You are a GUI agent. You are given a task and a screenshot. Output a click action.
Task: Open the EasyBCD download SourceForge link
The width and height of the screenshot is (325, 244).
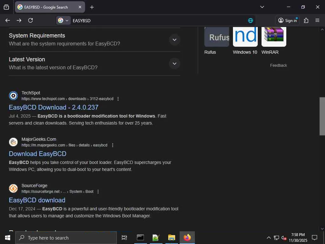click(x=37, y=200)
